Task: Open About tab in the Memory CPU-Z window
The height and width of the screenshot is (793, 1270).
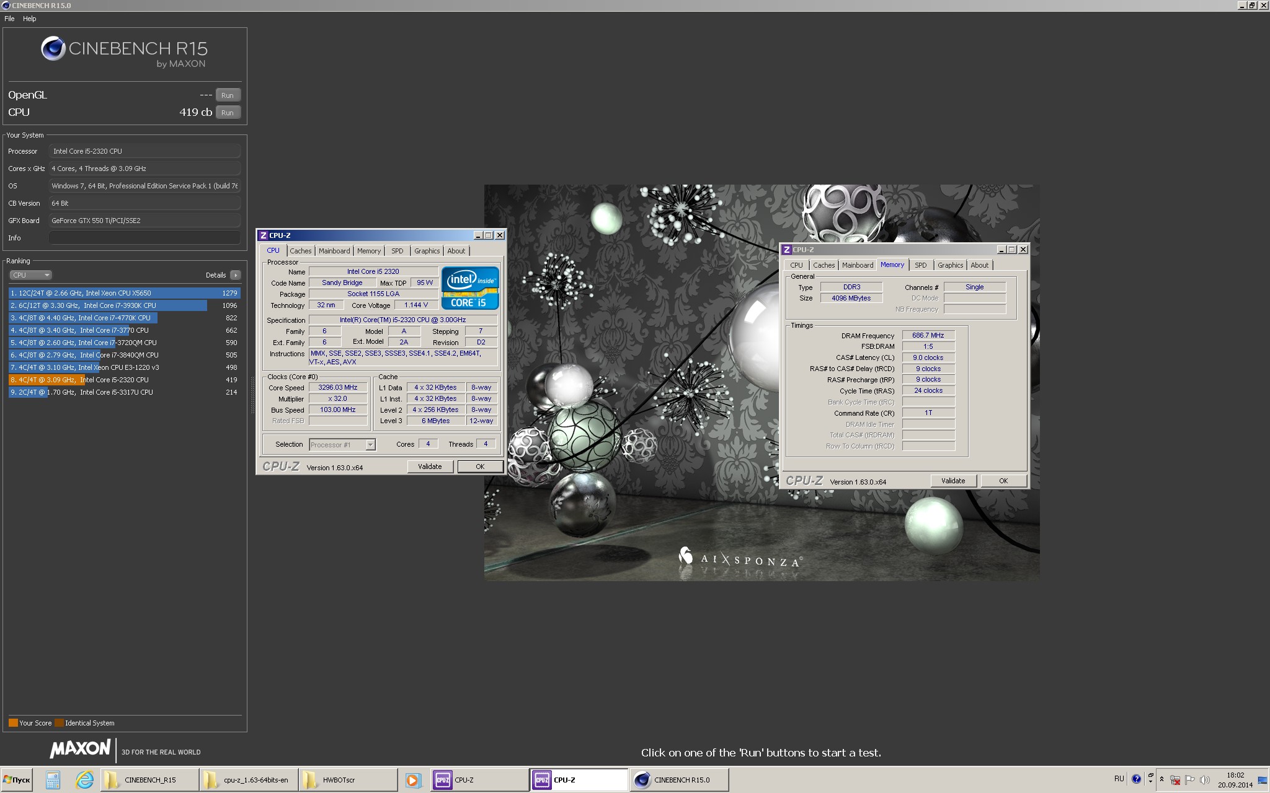Action: click(980, 265)
